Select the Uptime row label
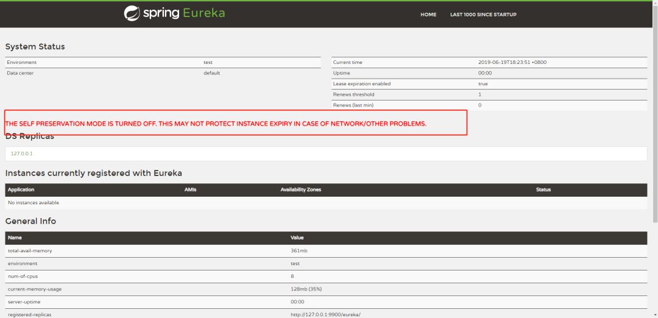658x318 pixels. 341,73
